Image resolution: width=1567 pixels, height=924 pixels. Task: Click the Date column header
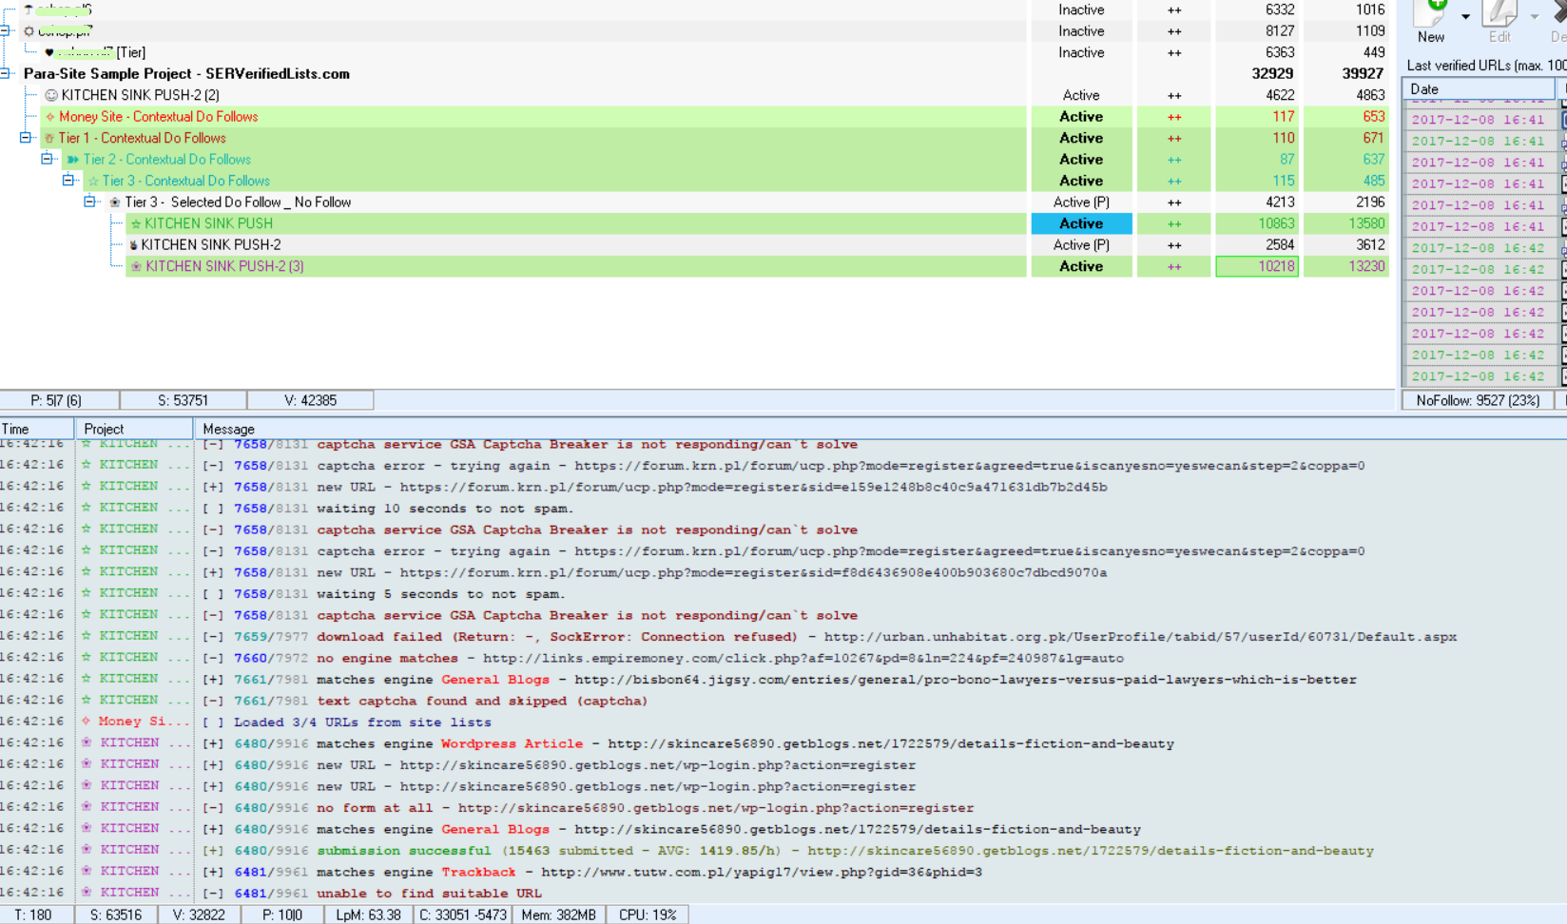(1478, 89)
